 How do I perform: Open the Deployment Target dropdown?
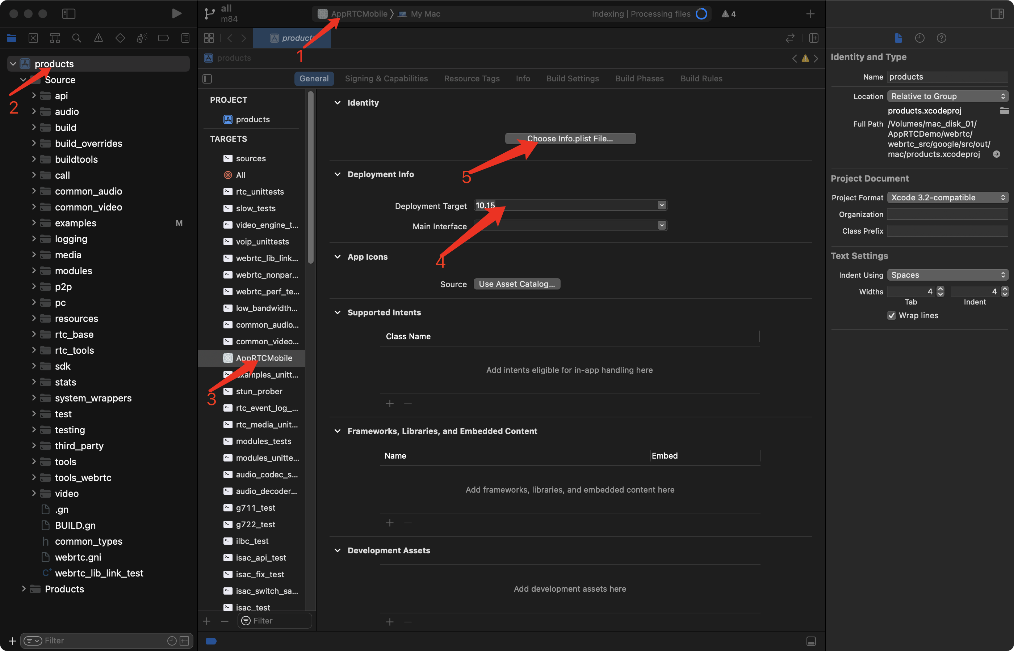click(x=662, y=205)
